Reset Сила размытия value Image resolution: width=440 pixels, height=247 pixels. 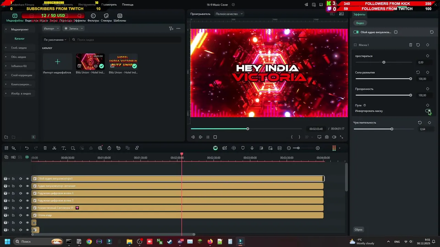click(x=418, y=72)
